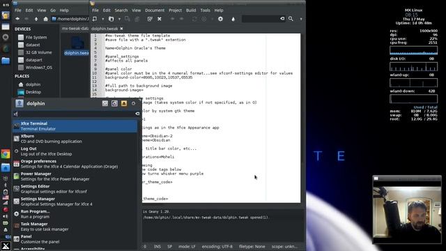Go back in the Thunar file manager
This screenshot has width=446, height=251.
(x=17, y=19)
